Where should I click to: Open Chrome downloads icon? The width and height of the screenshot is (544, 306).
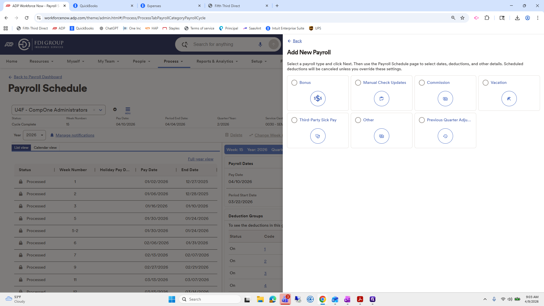(517, 18)
